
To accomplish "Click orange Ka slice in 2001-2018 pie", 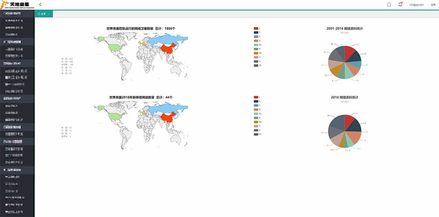I will click(337, 71).
